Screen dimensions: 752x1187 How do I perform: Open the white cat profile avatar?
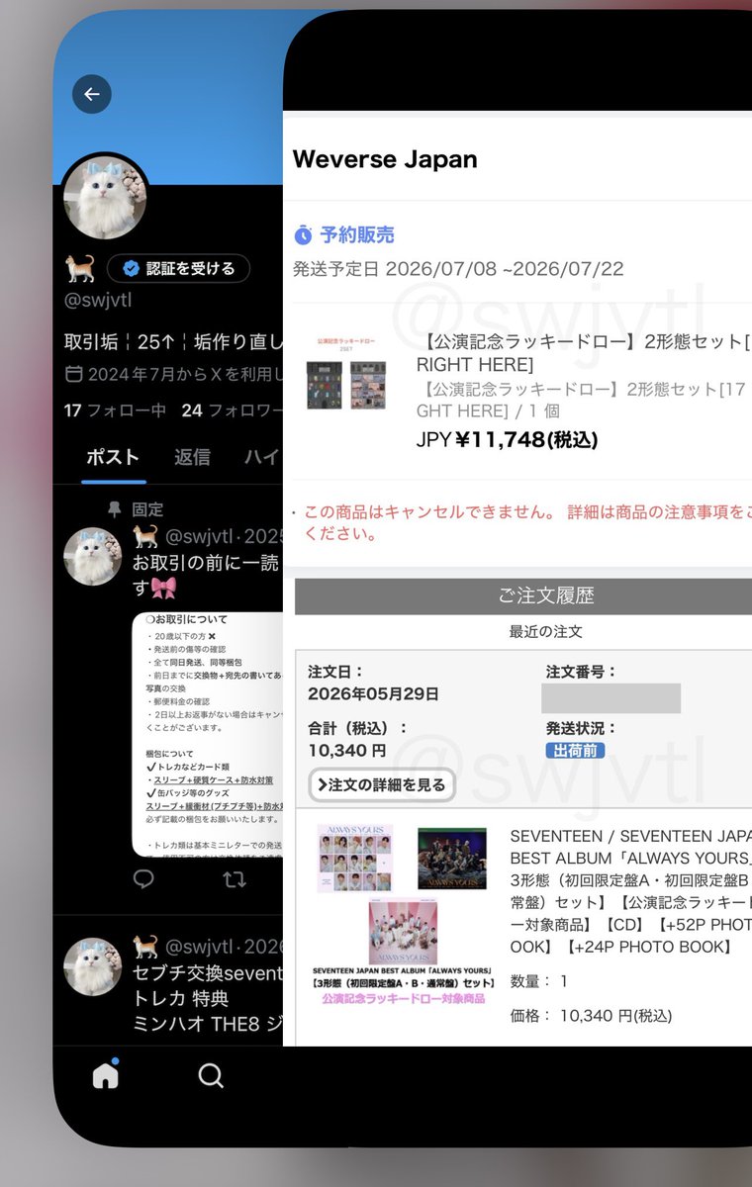(x=106, y=197)
